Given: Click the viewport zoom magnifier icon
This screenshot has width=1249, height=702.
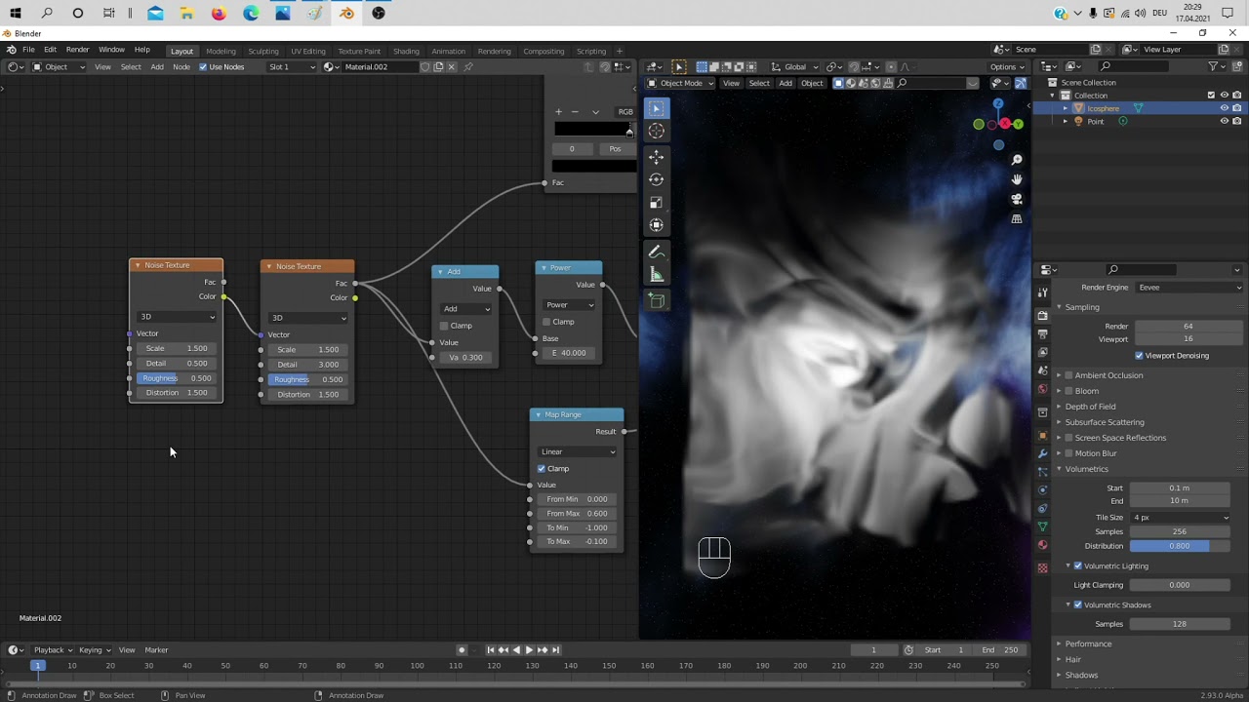Looking at the screenshot, I should pyautogui.click(x=1017, y=160).
